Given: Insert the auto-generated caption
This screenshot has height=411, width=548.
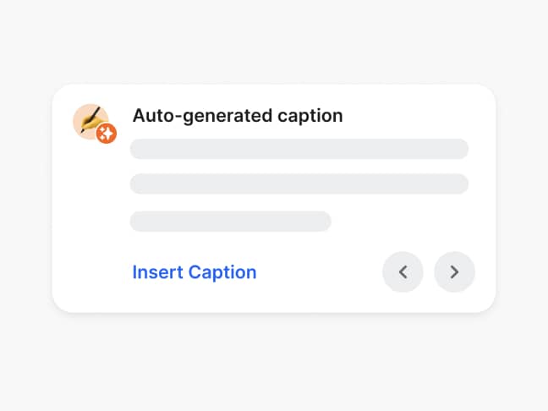Looking at the screenshot, I should pos(195,272).
